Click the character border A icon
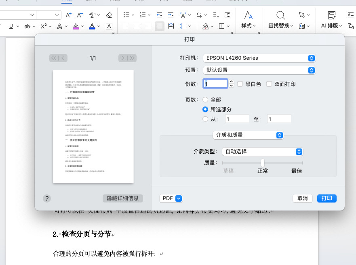The image size is (356, 265). pos(109,26)
